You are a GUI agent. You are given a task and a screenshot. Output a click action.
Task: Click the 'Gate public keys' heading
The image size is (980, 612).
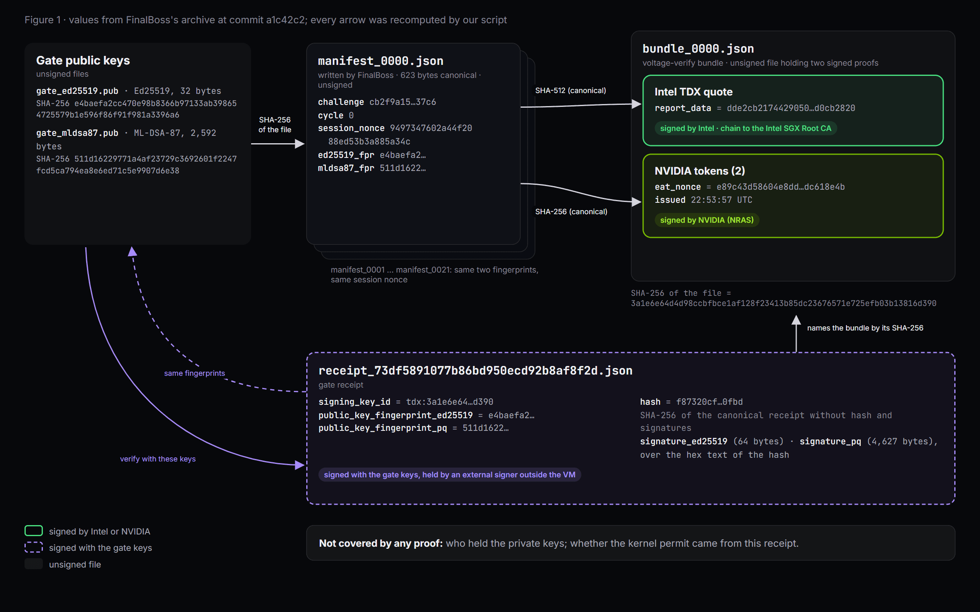(x=83, y=60)
